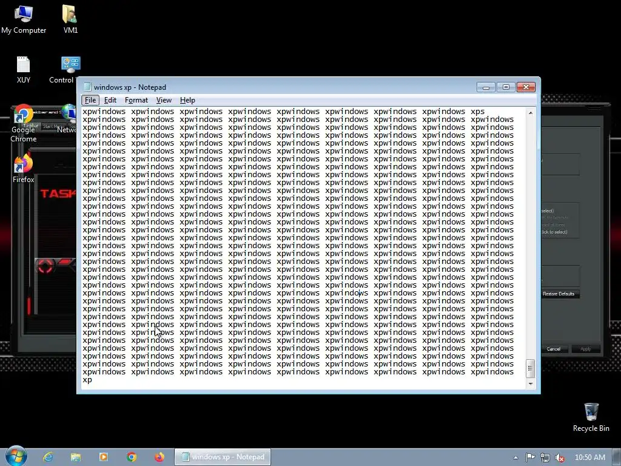Open the View menu in Notepad
The width and height of the screenshot is (621, 466).
(164, 100)
